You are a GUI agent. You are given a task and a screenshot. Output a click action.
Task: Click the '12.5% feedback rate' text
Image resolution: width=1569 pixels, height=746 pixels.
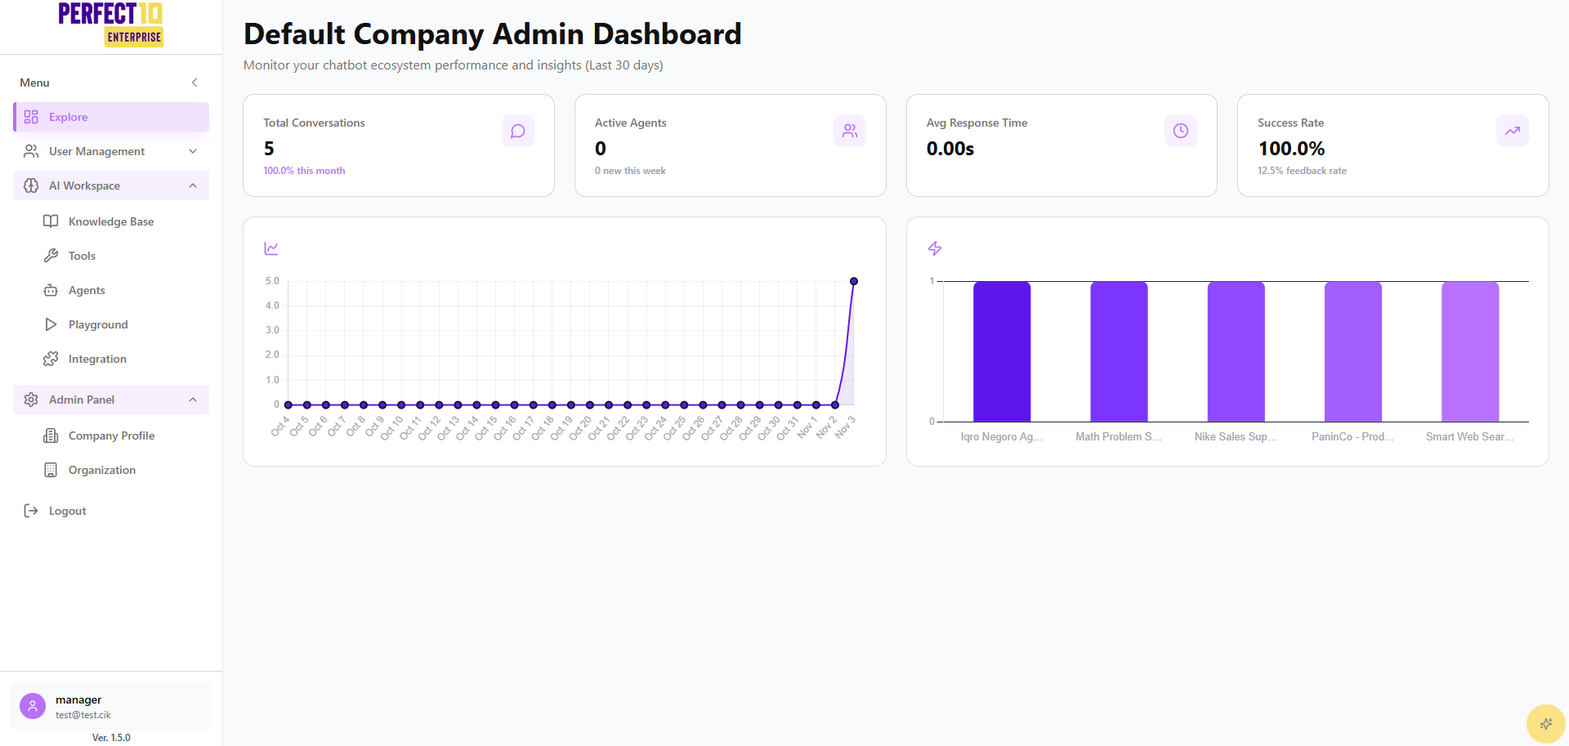(x=1302, y=171)
